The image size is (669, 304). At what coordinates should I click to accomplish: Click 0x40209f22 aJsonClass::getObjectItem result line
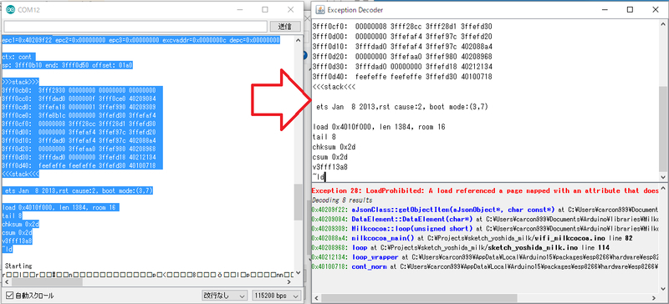[486, 210]
